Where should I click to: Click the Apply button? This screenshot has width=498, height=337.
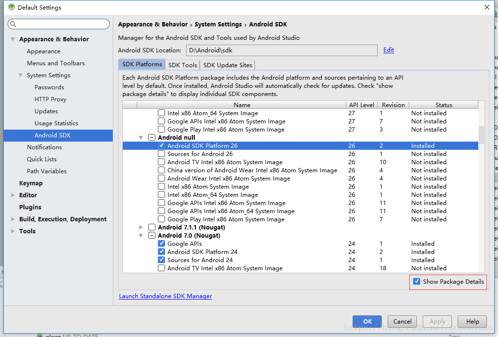click(438, 322)
